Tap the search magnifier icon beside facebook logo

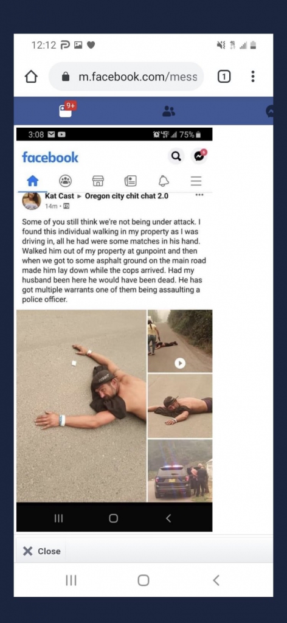pos(176,156)
